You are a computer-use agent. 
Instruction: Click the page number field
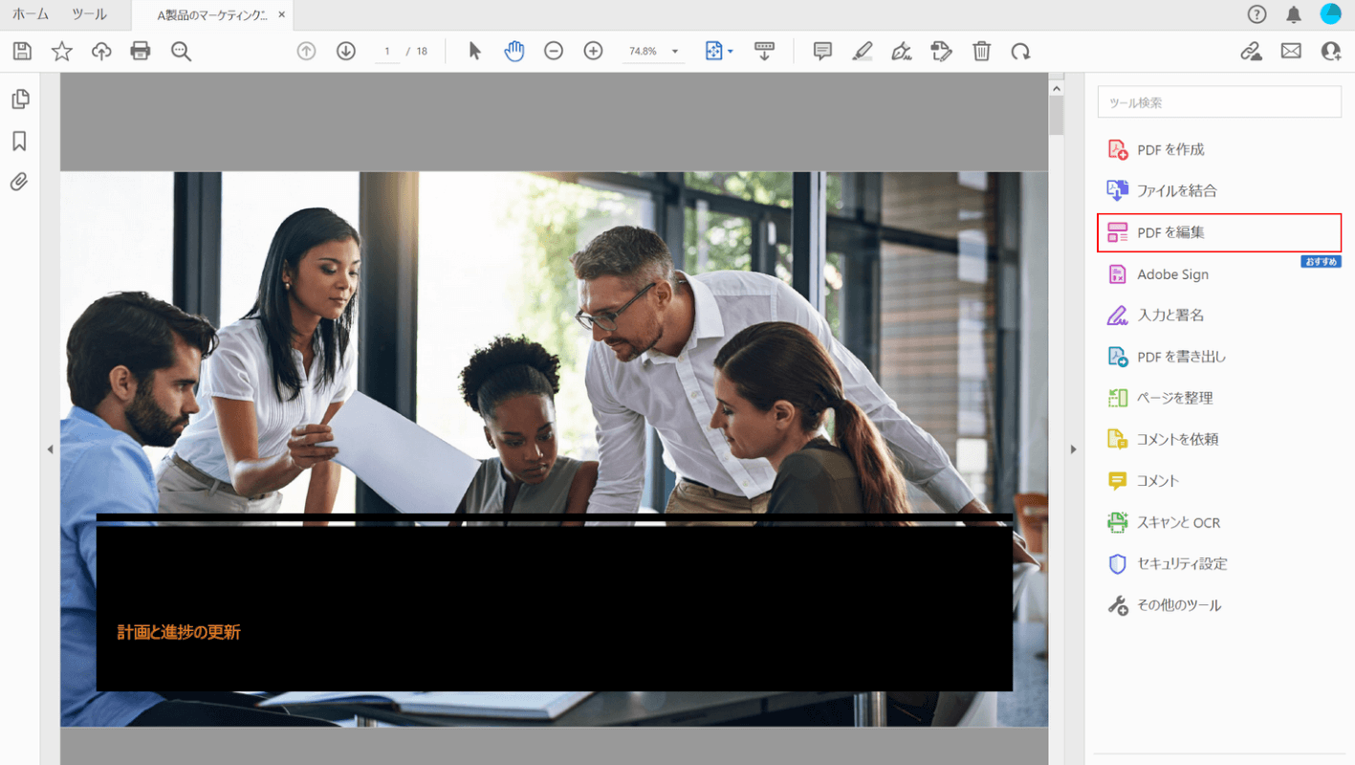tap(387, 52)
